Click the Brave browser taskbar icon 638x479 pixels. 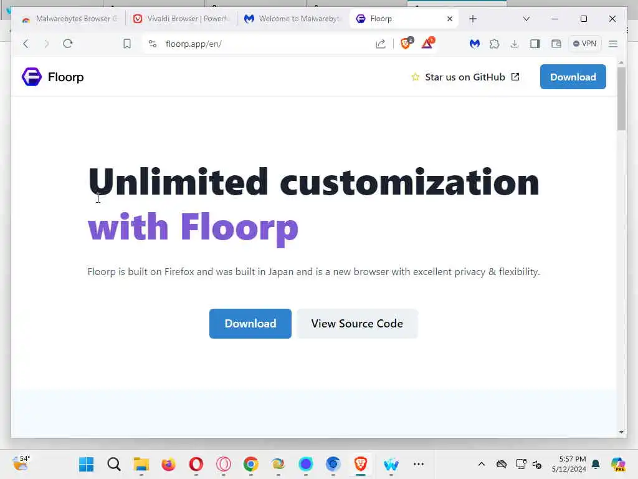tap(361, 464)
